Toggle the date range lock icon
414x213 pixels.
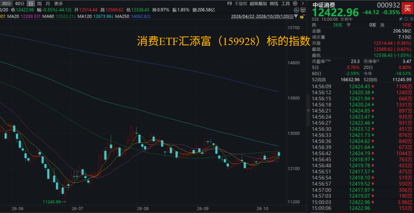[x=302, y=16]
